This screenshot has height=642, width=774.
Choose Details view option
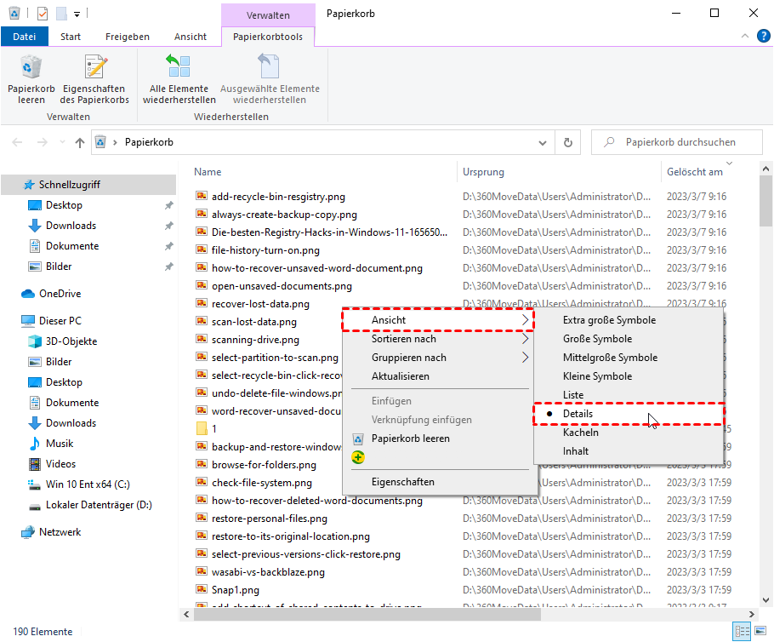[x=629, y=414]
